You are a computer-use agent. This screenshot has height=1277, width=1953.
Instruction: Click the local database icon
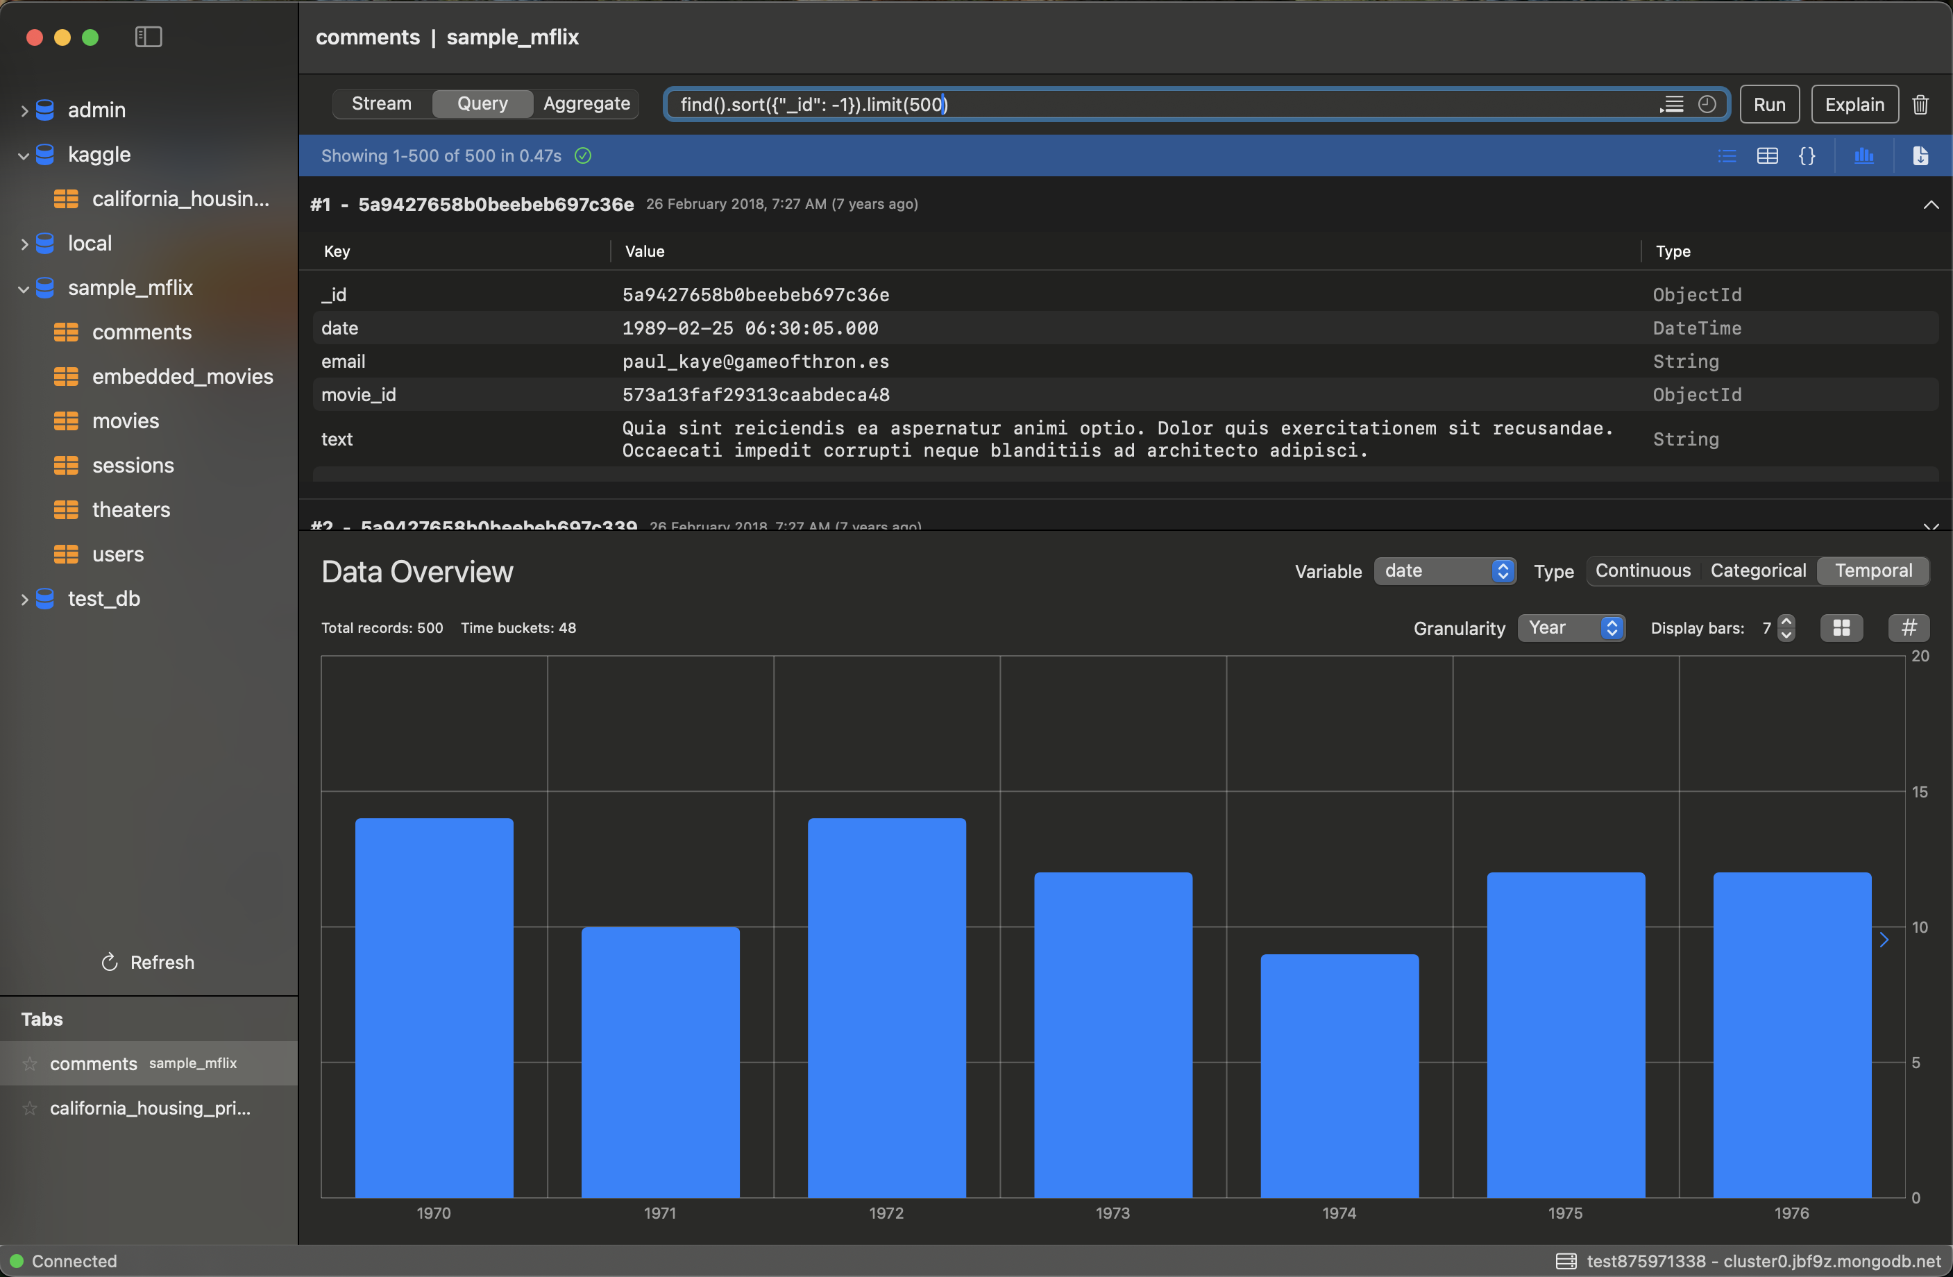tap(45, 243)
